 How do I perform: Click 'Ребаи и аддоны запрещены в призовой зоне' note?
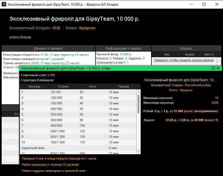54,171
